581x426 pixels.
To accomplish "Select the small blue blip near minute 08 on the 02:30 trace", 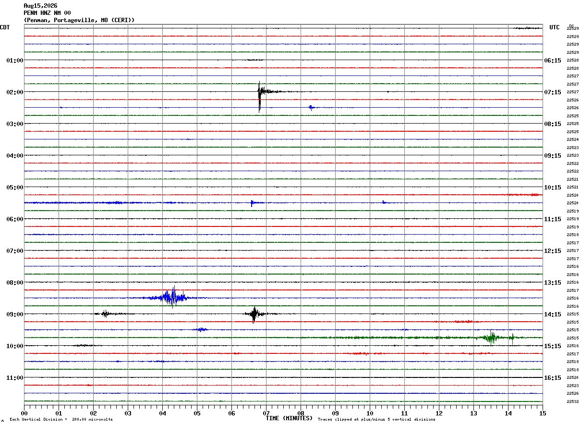I will pyautogui.click(x=312, y=108).
